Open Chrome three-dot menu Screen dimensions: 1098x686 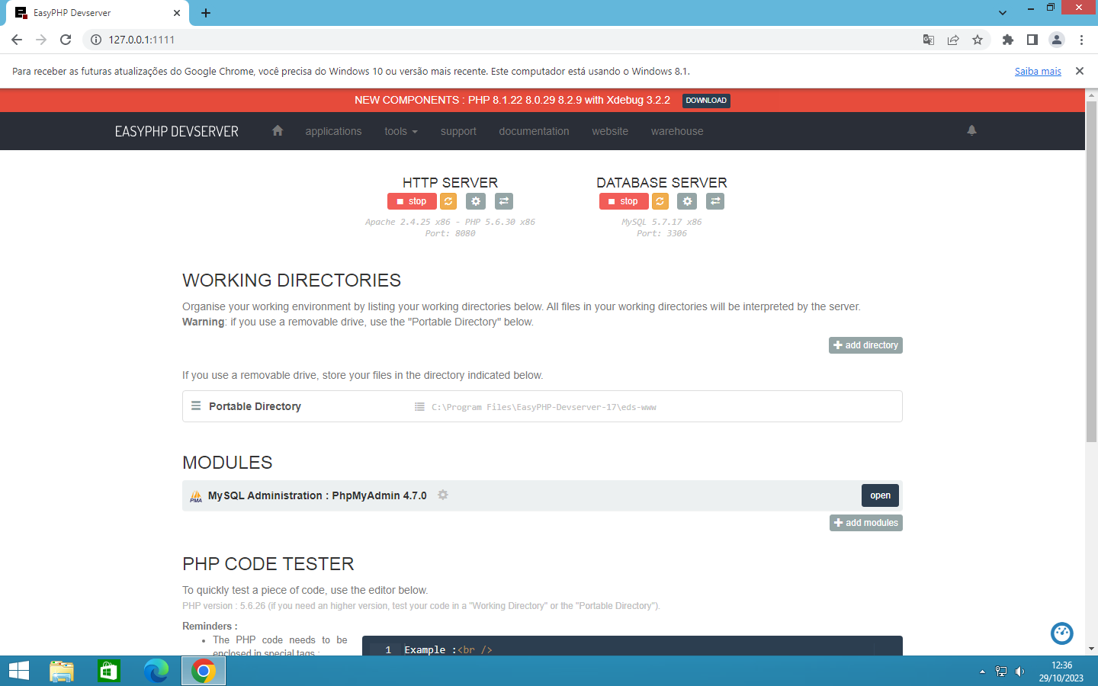coord(1081,40)
